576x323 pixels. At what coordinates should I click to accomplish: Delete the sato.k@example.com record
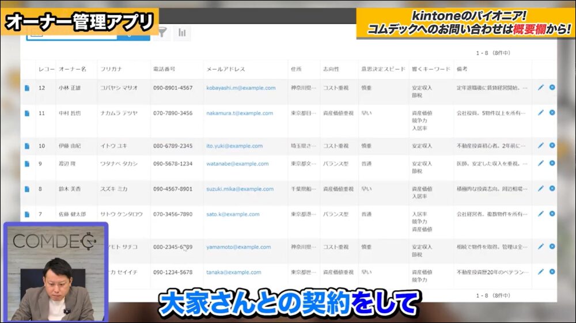click(x=552, y=214)
